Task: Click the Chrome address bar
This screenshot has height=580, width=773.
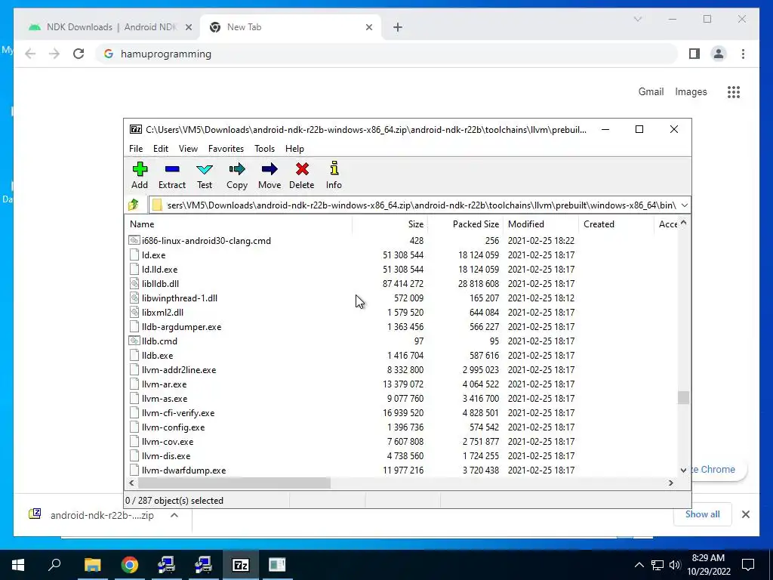Action: coord(387,54)
